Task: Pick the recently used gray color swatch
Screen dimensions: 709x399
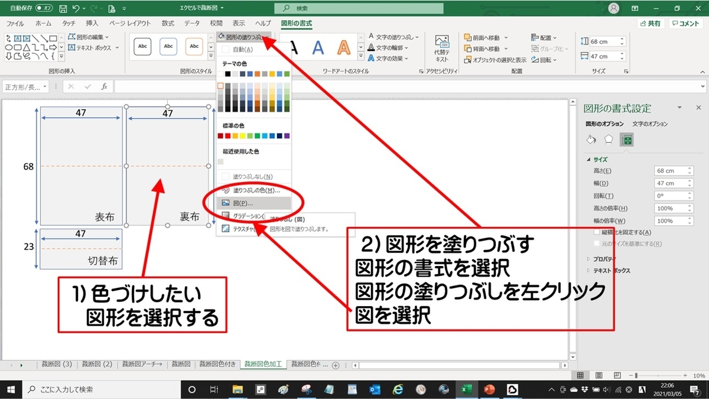Action: 221,161
